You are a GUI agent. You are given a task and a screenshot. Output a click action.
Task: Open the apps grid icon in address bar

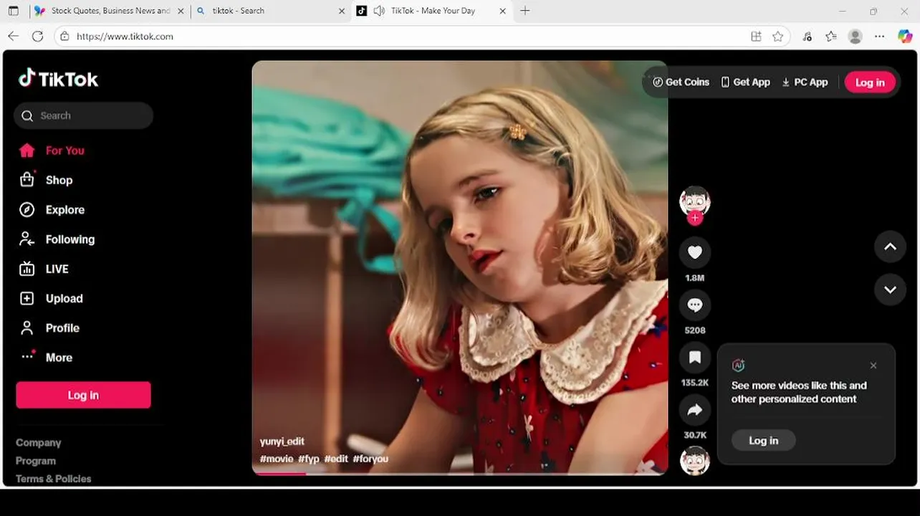756,37
